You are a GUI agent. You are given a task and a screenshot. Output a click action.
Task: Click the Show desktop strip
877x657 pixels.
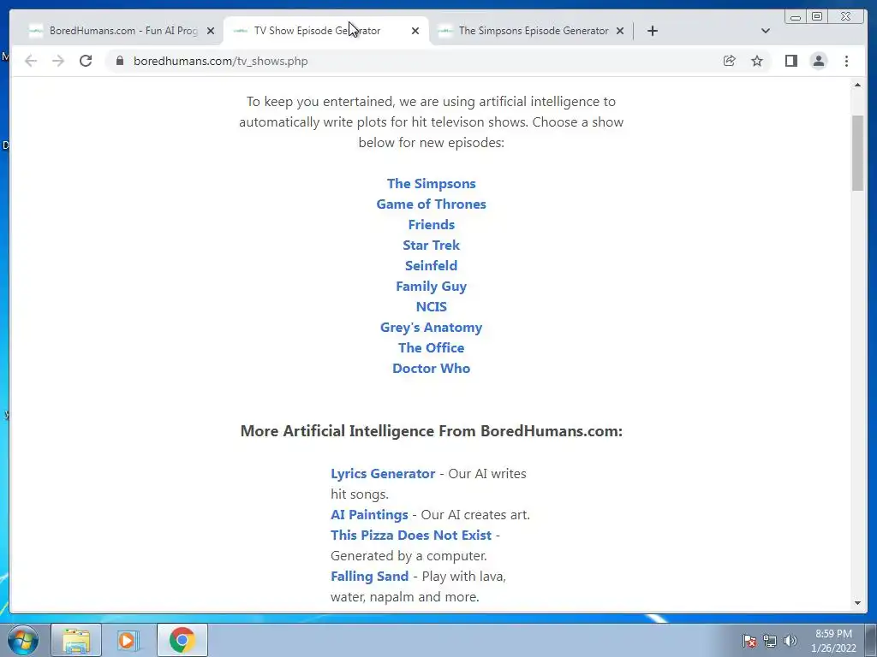coord(871,640)
